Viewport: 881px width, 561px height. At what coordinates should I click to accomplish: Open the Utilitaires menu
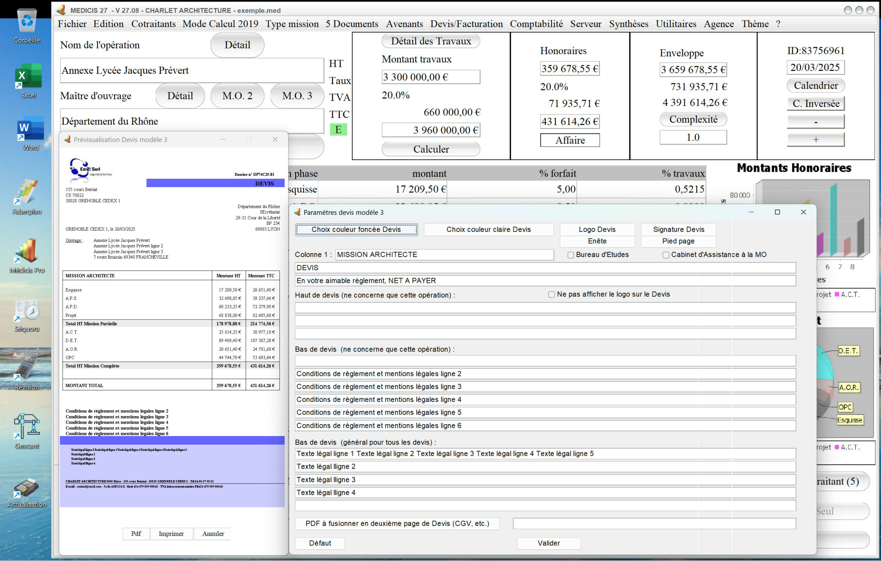tap(676, 24)
